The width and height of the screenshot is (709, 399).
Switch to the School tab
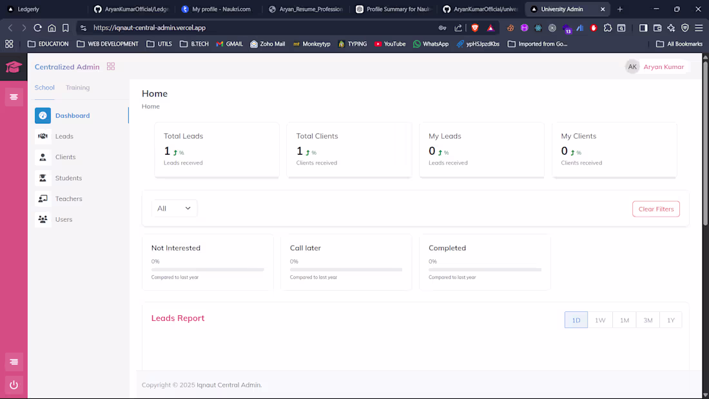coord(44,87)
